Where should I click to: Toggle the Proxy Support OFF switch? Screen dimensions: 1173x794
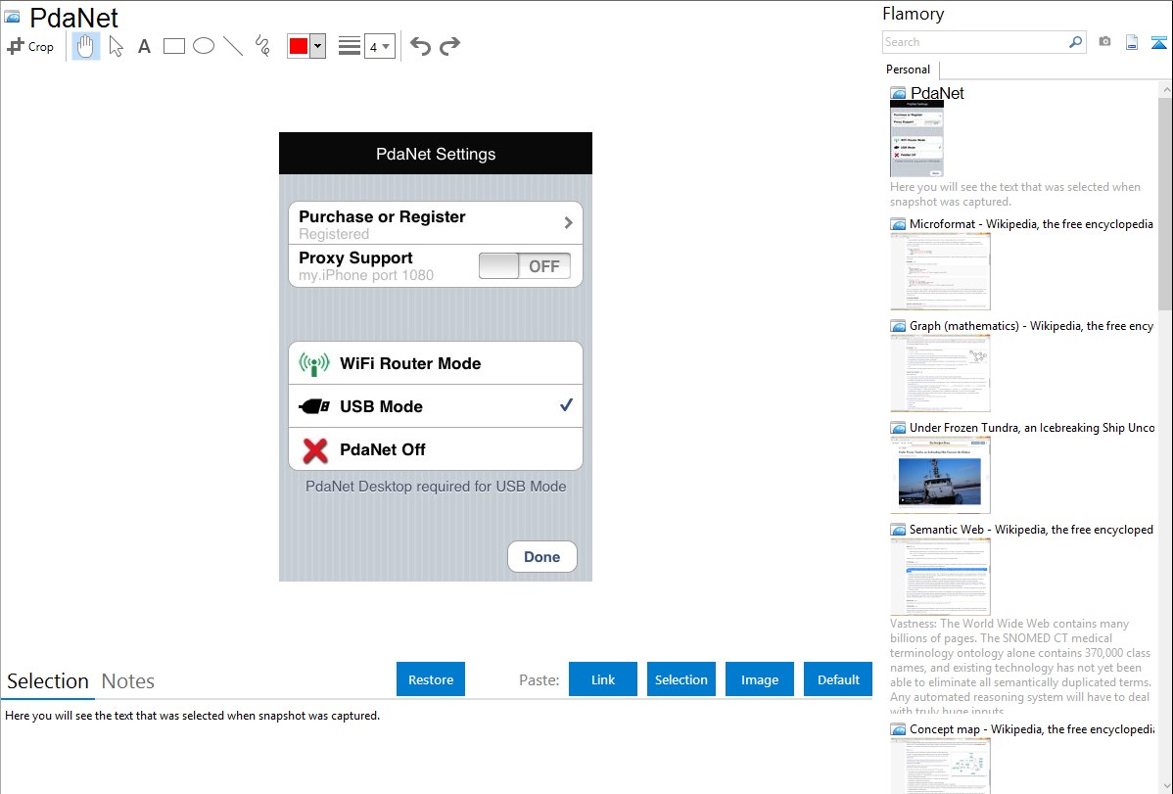tap(525, 266)
